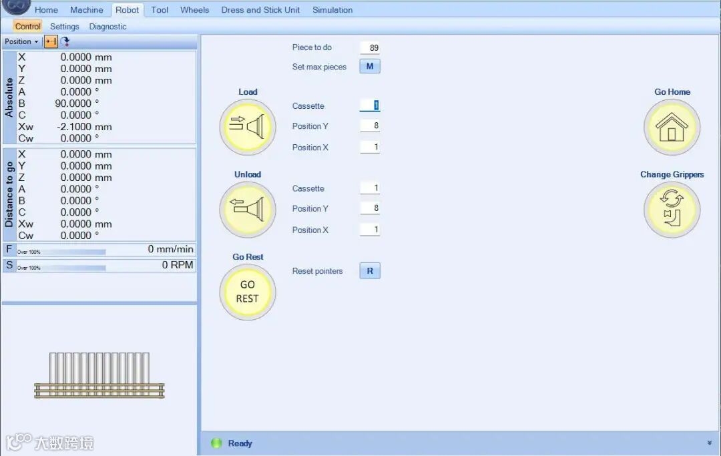Viewport: 721px width, 456px height.
Task: Click the 0 RPM spindle readout
Action: click(178, 265)
